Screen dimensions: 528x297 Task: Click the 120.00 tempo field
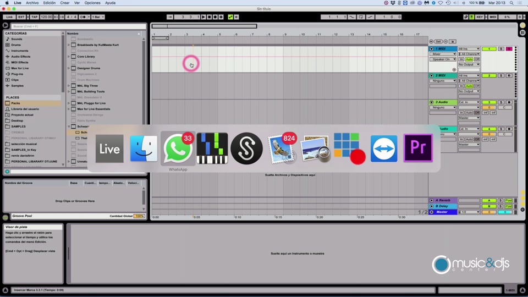(x=46, y=17)
